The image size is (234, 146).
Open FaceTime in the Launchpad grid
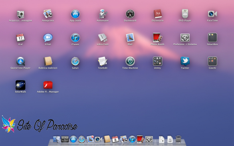pyautogui.click(x=212, y=14)
